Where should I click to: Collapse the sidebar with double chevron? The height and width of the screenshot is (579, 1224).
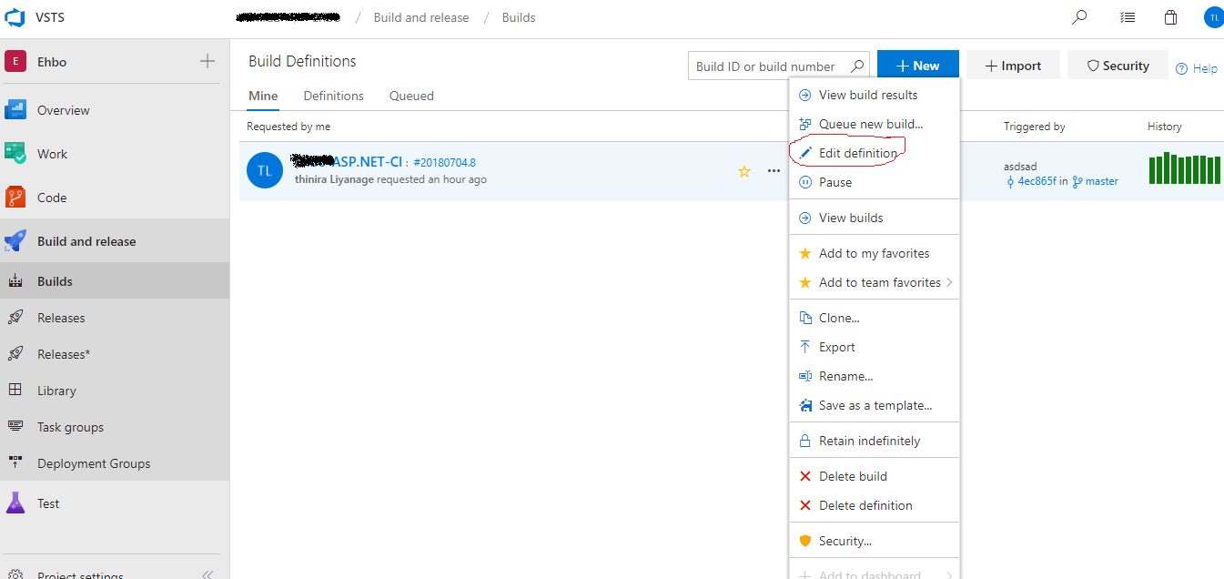(x=207, y=574)
